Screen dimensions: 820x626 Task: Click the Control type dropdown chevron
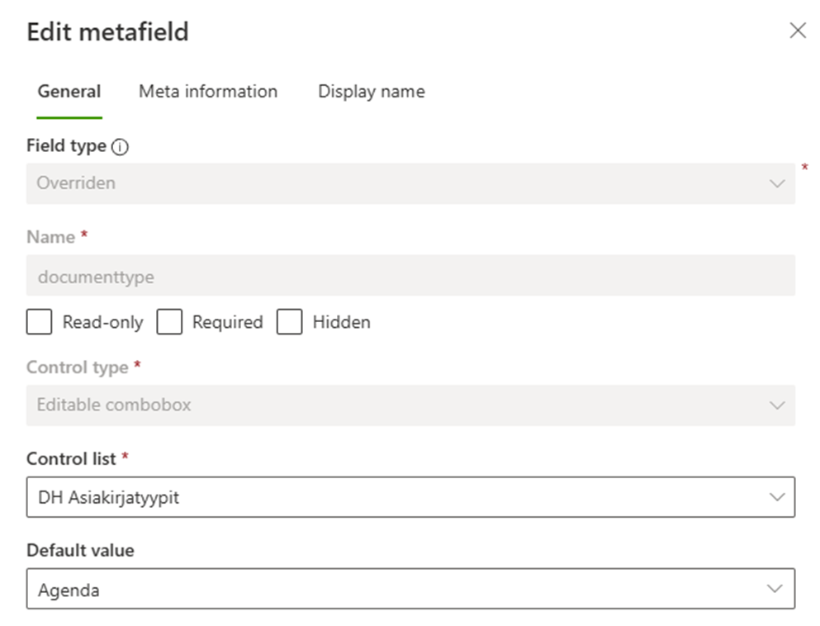[775, 405]
